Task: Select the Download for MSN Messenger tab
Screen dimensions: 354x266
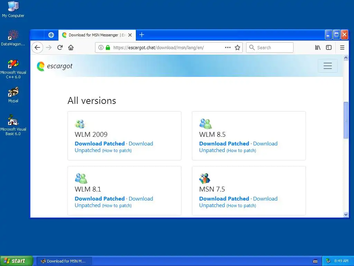Action: tap(97, 35)
